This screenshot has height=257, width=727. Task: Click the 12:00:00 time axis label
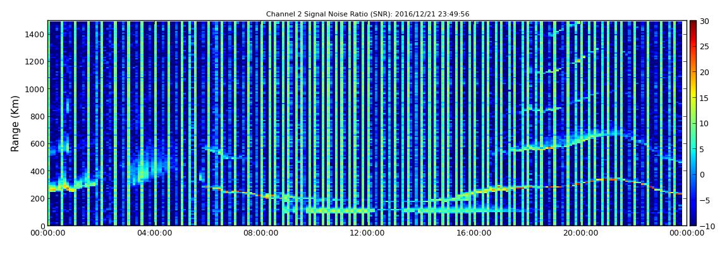tap(367, 234)
